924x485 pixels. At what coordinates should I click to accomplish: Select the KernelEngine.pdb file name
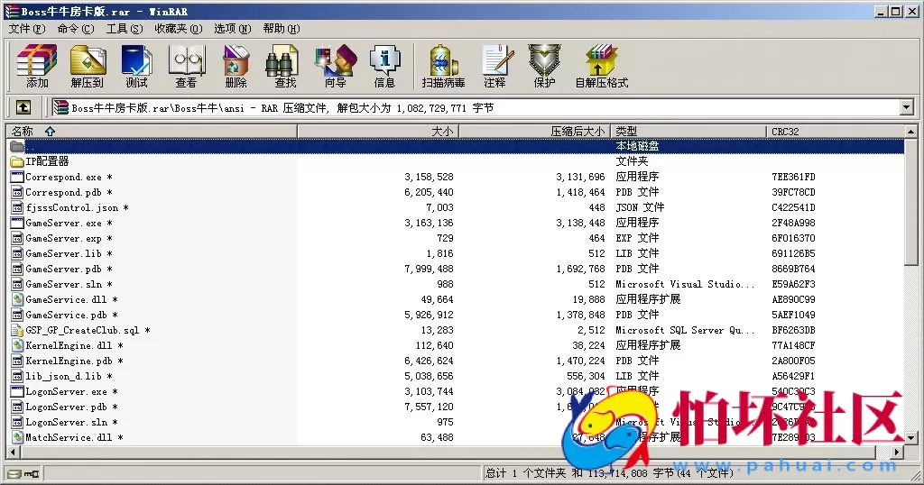(69, 361)
